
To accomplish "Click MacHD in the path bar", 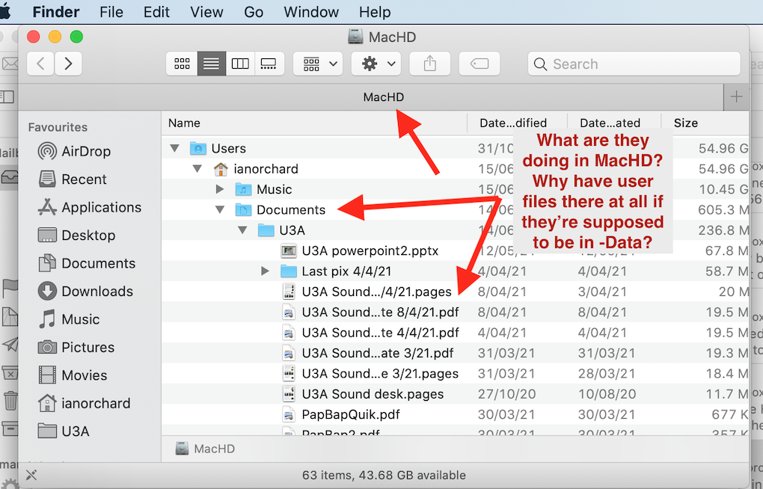I will 206,449.
